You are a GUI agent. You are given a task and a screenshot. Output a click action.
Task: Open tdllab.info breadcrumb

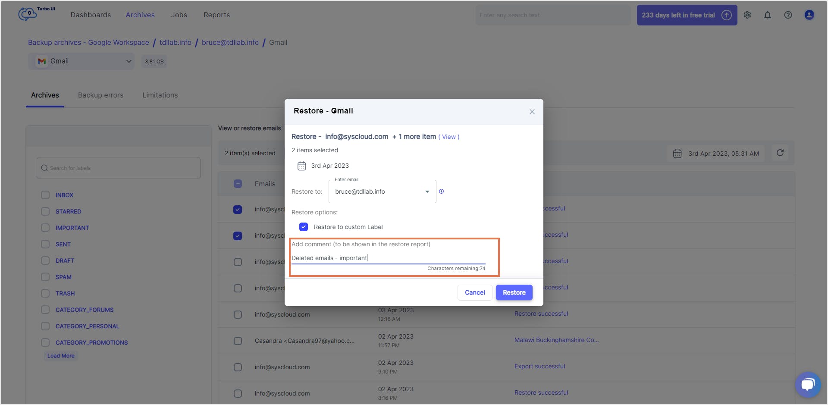176,42
